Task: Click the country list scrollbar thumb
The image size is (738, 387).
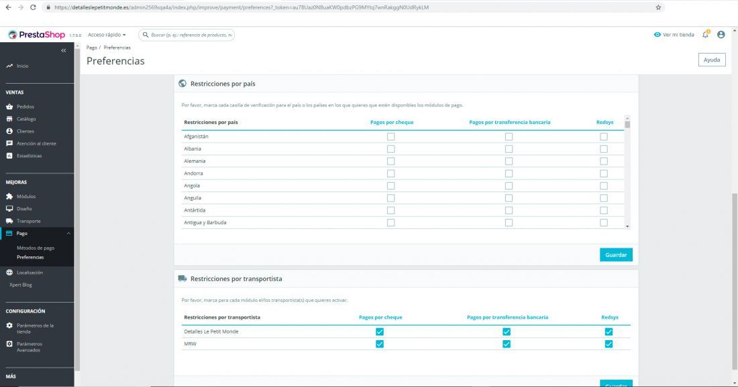Action: coord(627,125)
